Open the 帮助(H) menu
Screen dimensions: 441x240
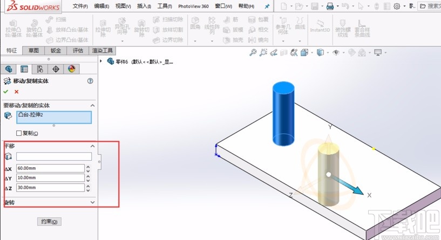[x=246, y=6]
